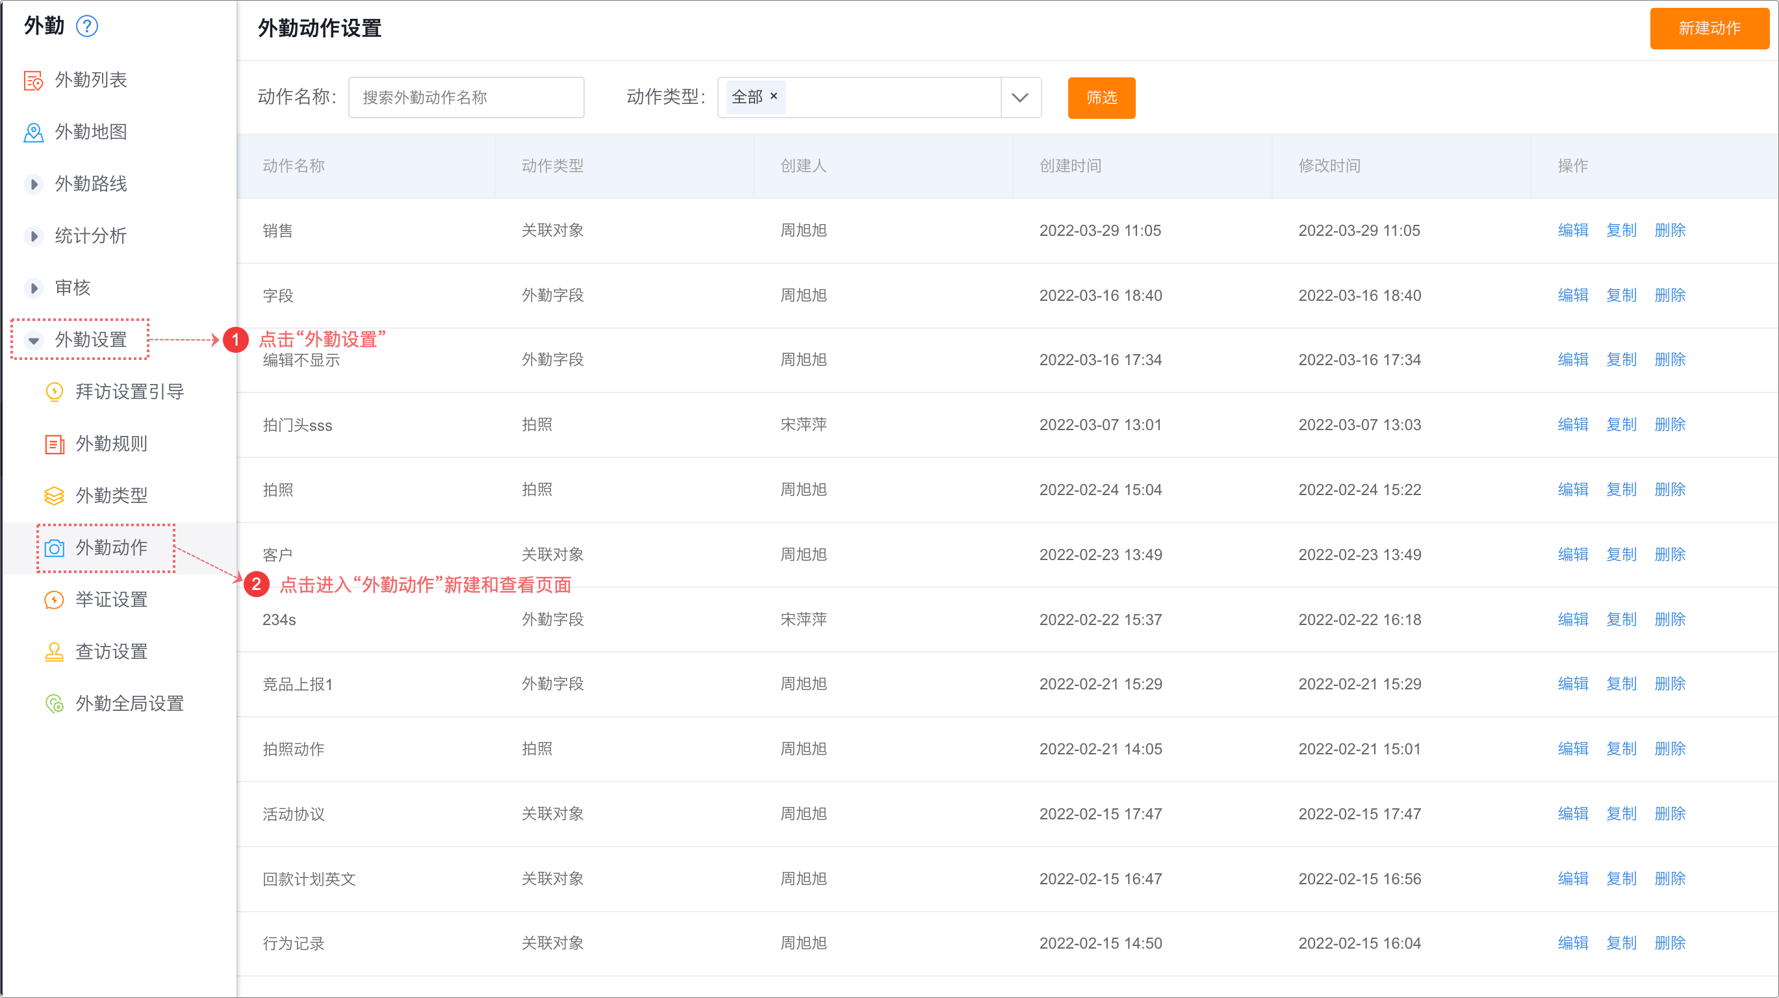
Task: Edit the 234s action
Action: [1572, 619]
